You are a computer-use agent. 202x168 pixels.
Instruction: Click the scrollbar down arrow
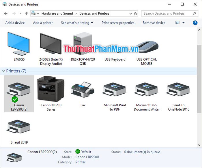tap(199, 145)
